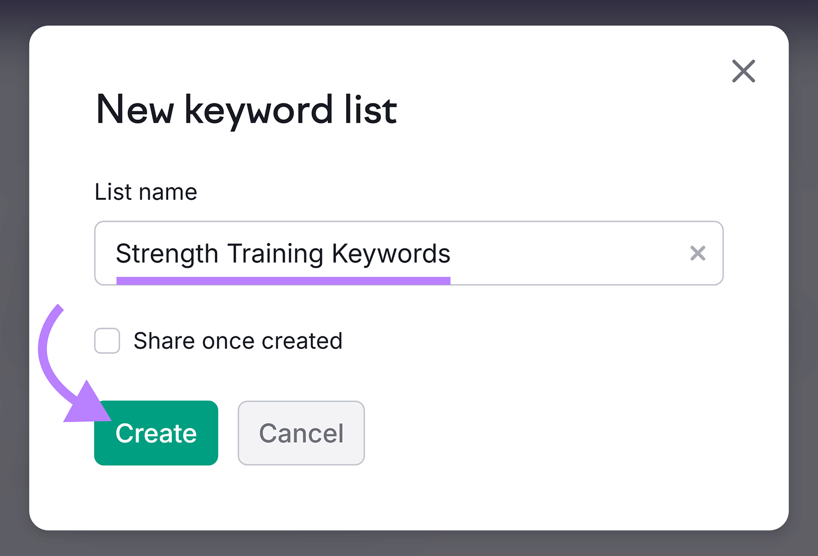Viewport: 818px width, 556px height.
Task: Click the clear icon inside the input field
Action: (x=697, y=253)
